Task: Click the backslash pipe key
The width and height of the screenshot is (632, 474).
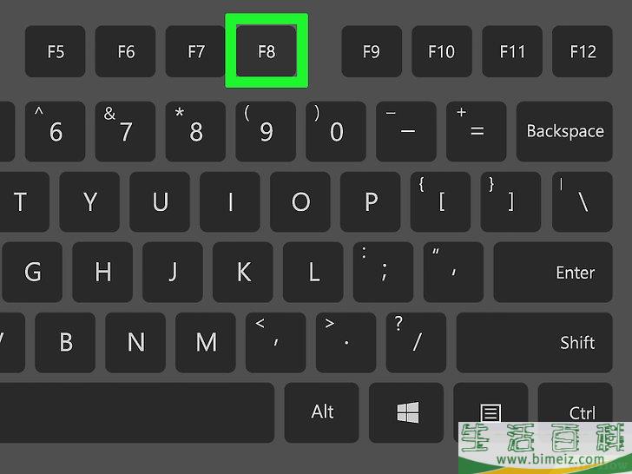Action: click(x=583, y=202)
